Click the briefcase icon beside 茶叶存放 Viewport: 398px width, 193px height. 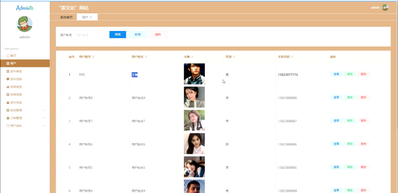pyautogui.click(x=8, y=103)
